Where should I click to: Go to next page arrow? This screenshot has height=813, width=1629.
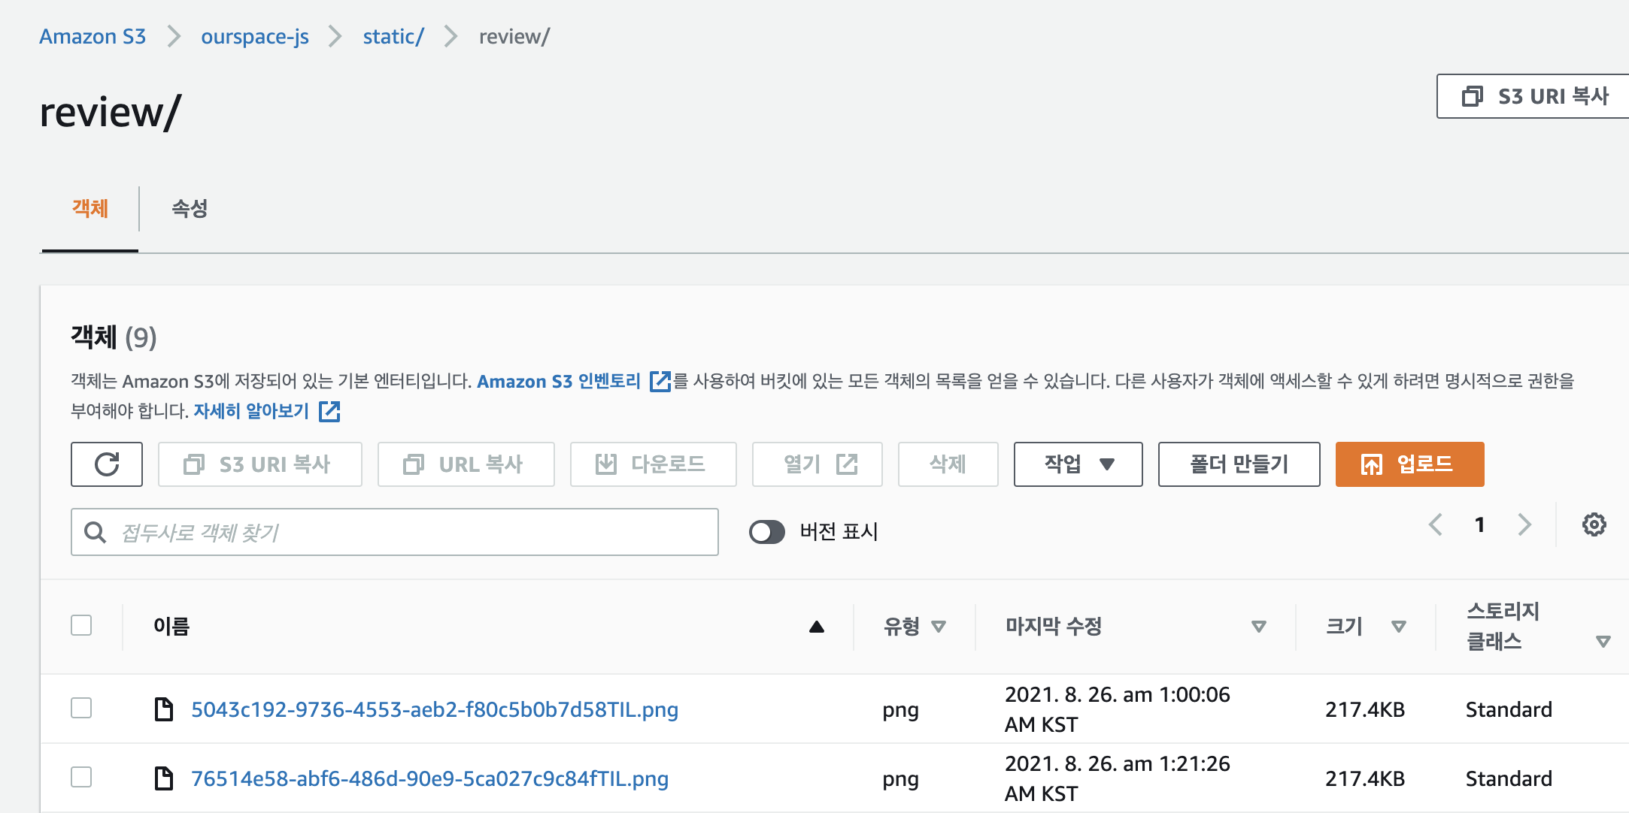(1524, 524)
